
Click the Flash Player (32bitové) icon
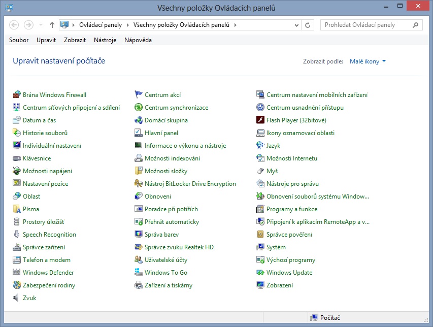(260, 120)
